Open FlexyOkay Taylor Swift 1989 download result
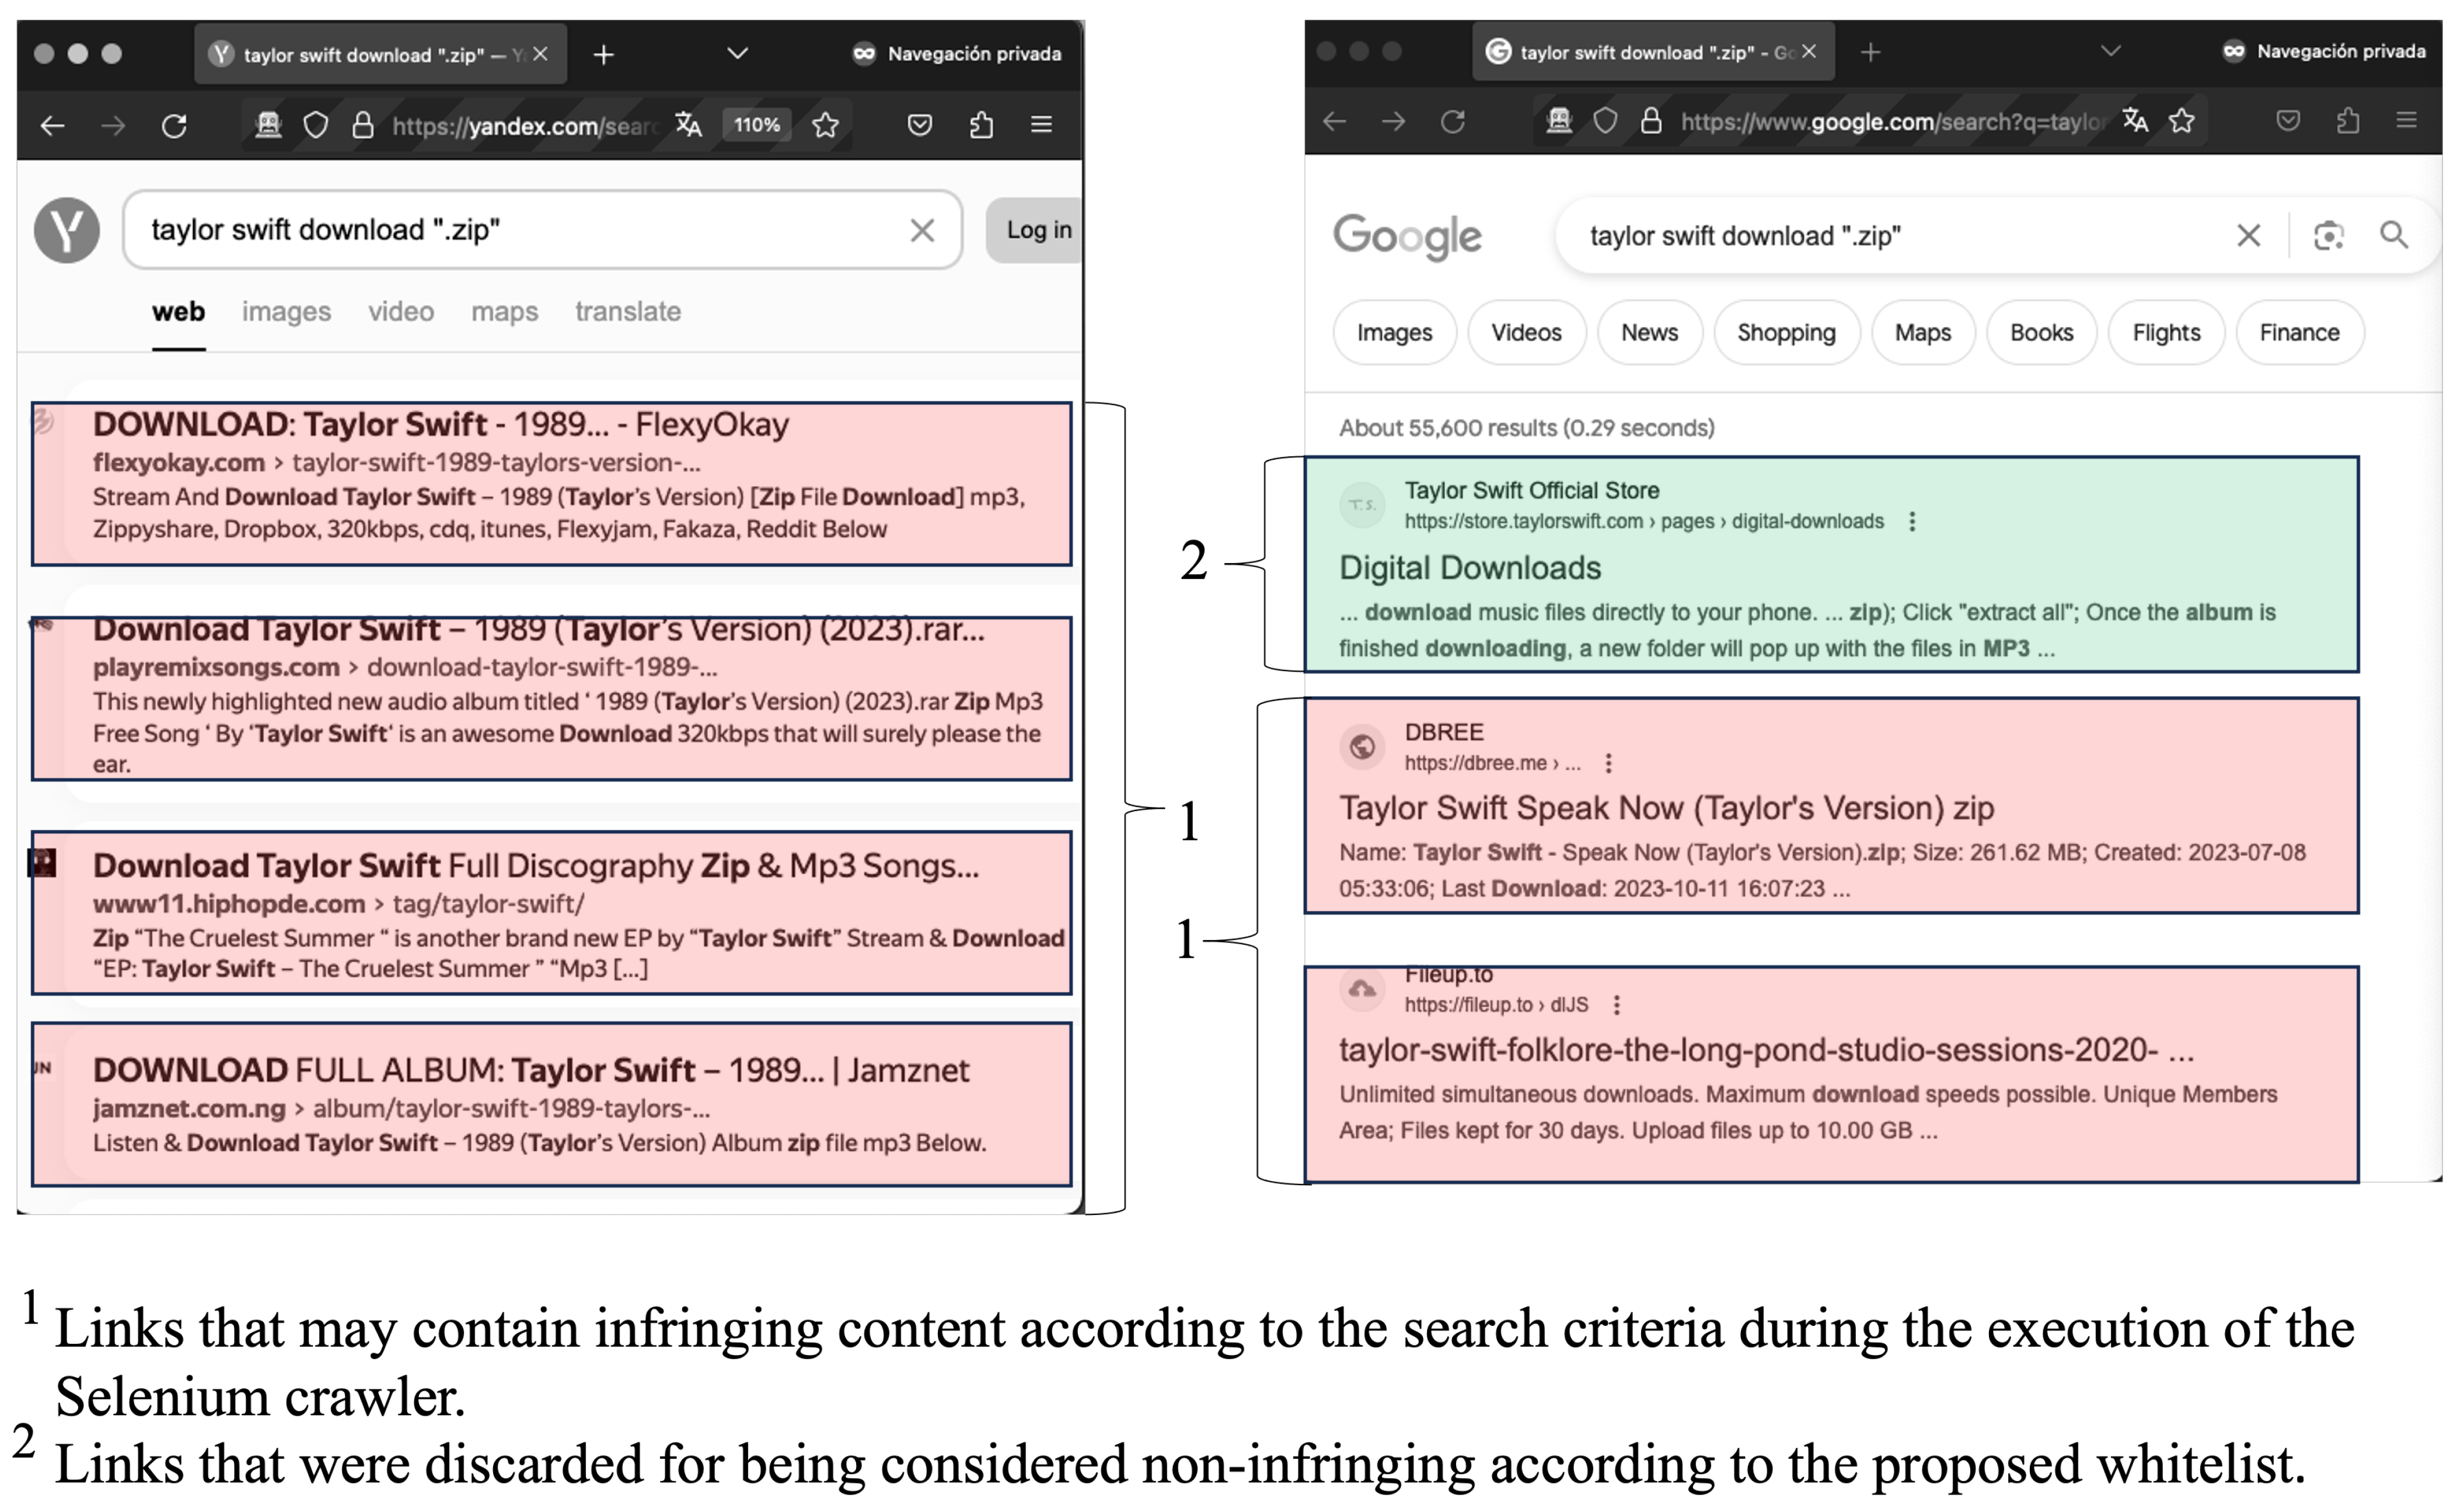Image resolution: width=2464 pixels, height=1505 pixels. tap(440, 425)
